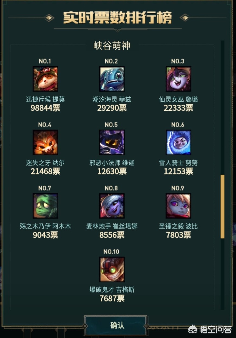The image size is (236, 338).
Task: Select Ziggs portrait ranked NO.10
Action: [x=112, y=269]
